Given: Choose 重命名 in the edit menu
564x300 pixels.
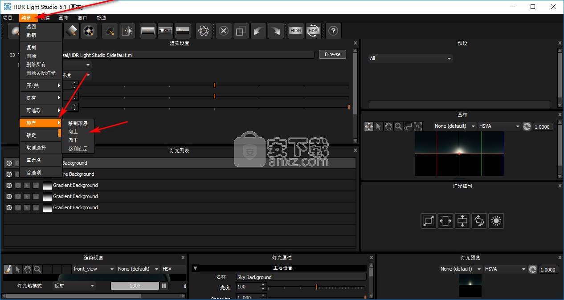Looking at the screenshot, I should (x=41, y=160).
